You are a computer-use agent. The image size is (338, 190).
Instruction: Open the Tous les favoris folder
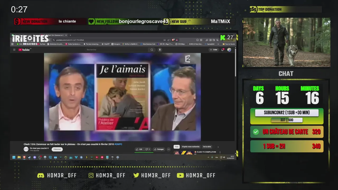229,44
